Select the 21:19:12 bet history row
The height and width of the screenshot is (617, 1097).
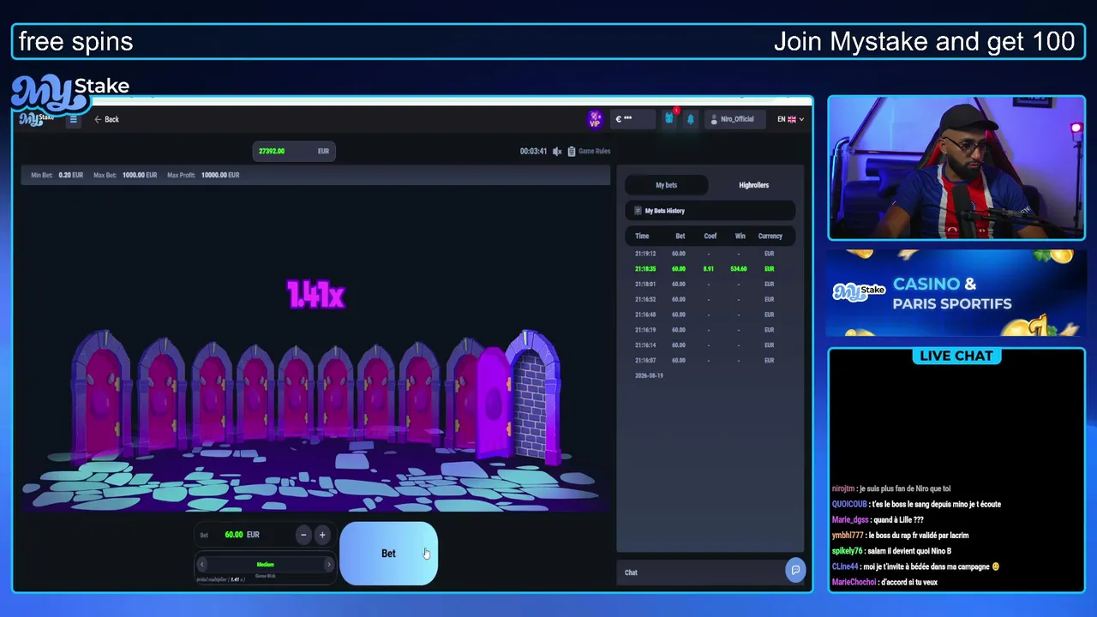click(x=710, y=254)
